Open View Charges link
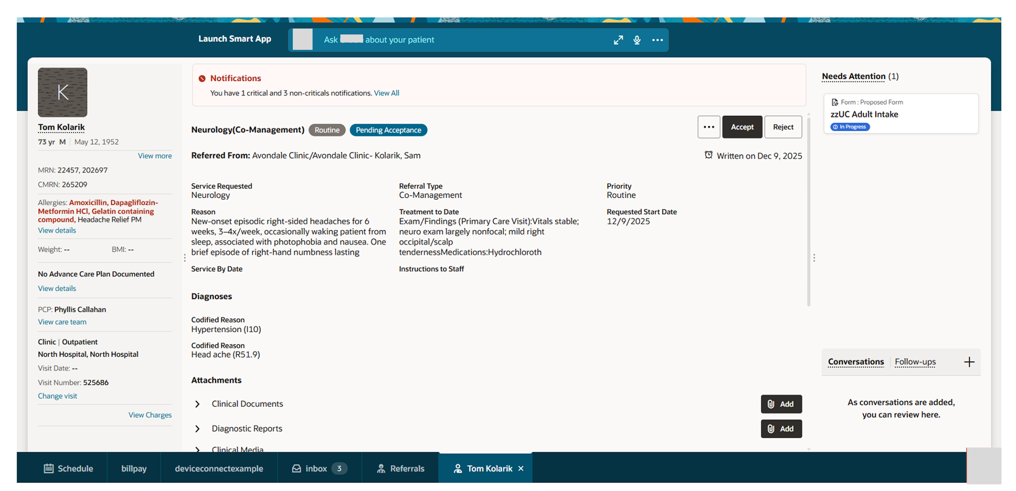Image resolution: width=1016 pixels, height=491 pixels. (x=150, y=415)
